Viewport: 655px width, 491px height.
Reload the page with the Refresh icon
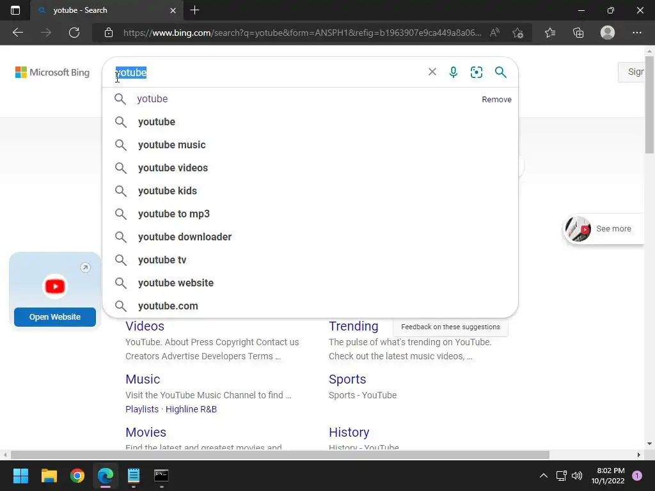click(74, 33)
